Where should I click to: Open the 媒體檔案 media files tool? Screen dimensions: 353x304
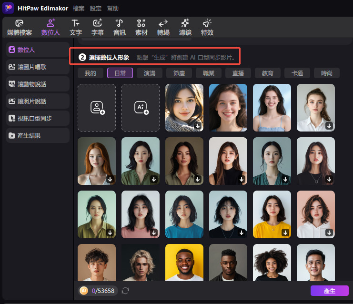click(x=20, y=28)
